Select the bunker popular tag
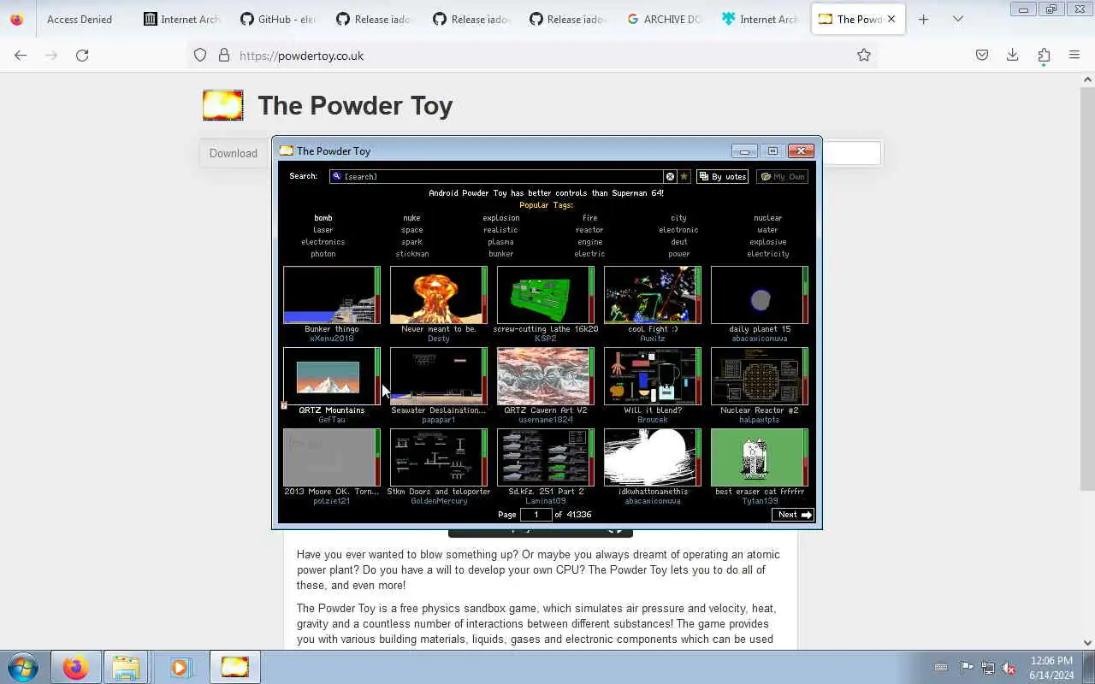Image resolution: width=1095 pixels, height=684 pixels. point(500,254)
